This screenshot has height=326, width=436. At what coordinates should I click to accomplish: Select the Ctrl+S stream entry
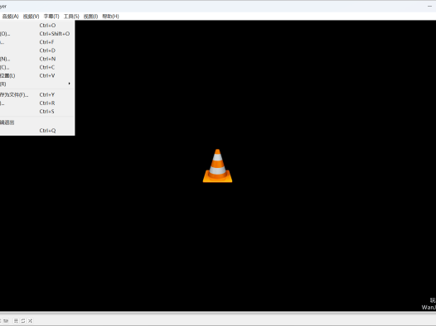click(x=37, y=111)
